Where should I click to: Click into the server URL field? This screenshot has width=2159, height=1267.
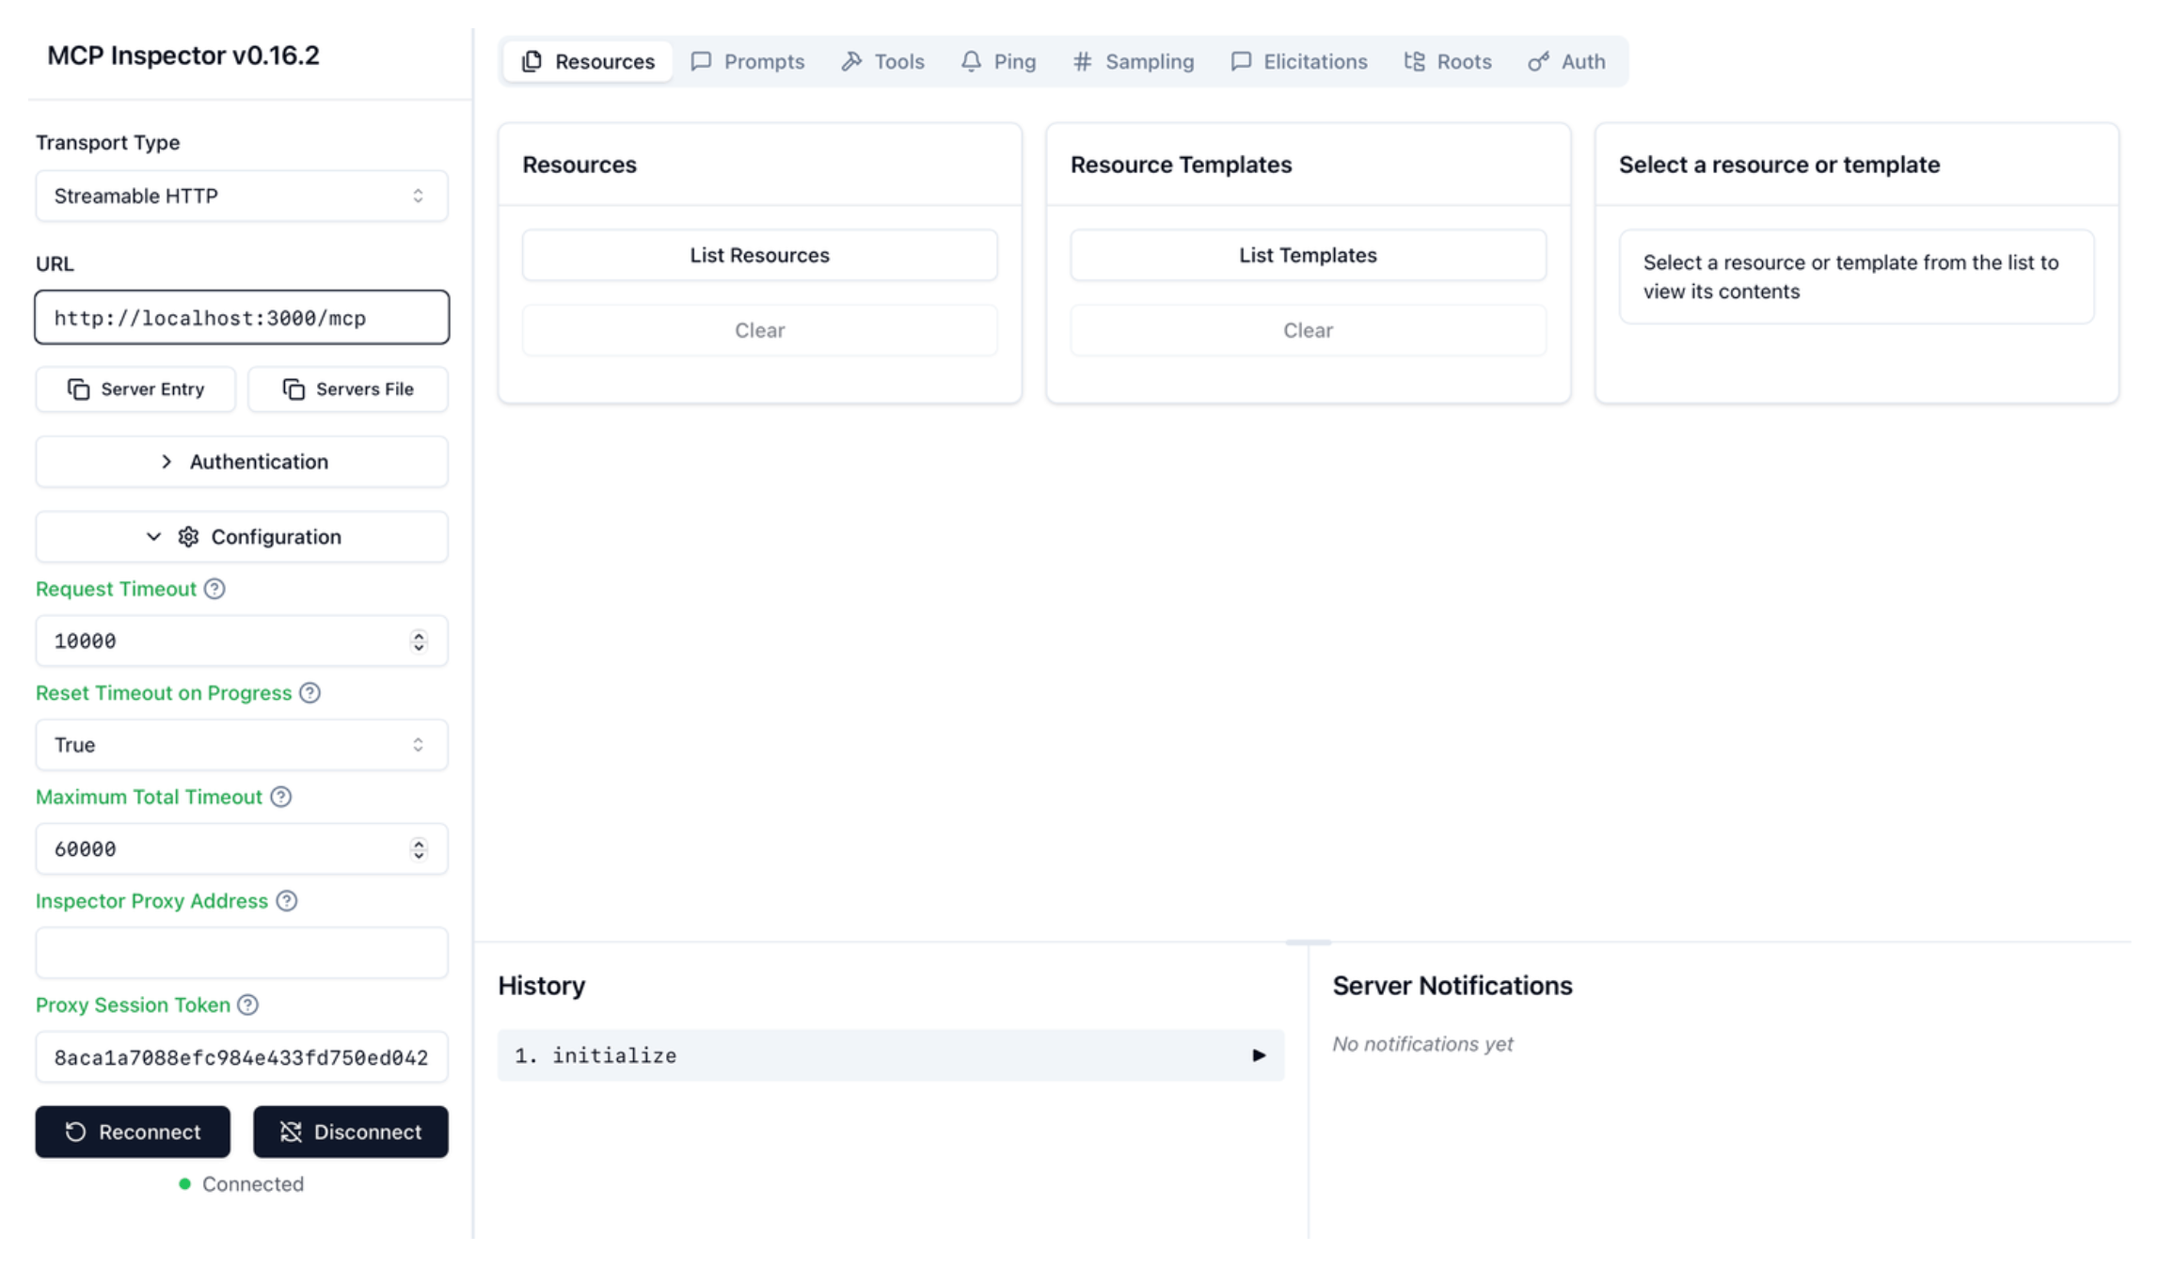tap(241, 318)
